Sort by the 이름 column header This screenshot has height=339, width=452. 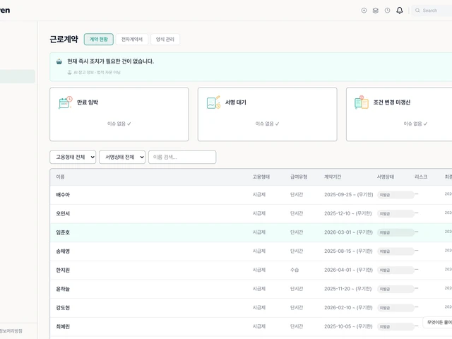coord(60,177)
